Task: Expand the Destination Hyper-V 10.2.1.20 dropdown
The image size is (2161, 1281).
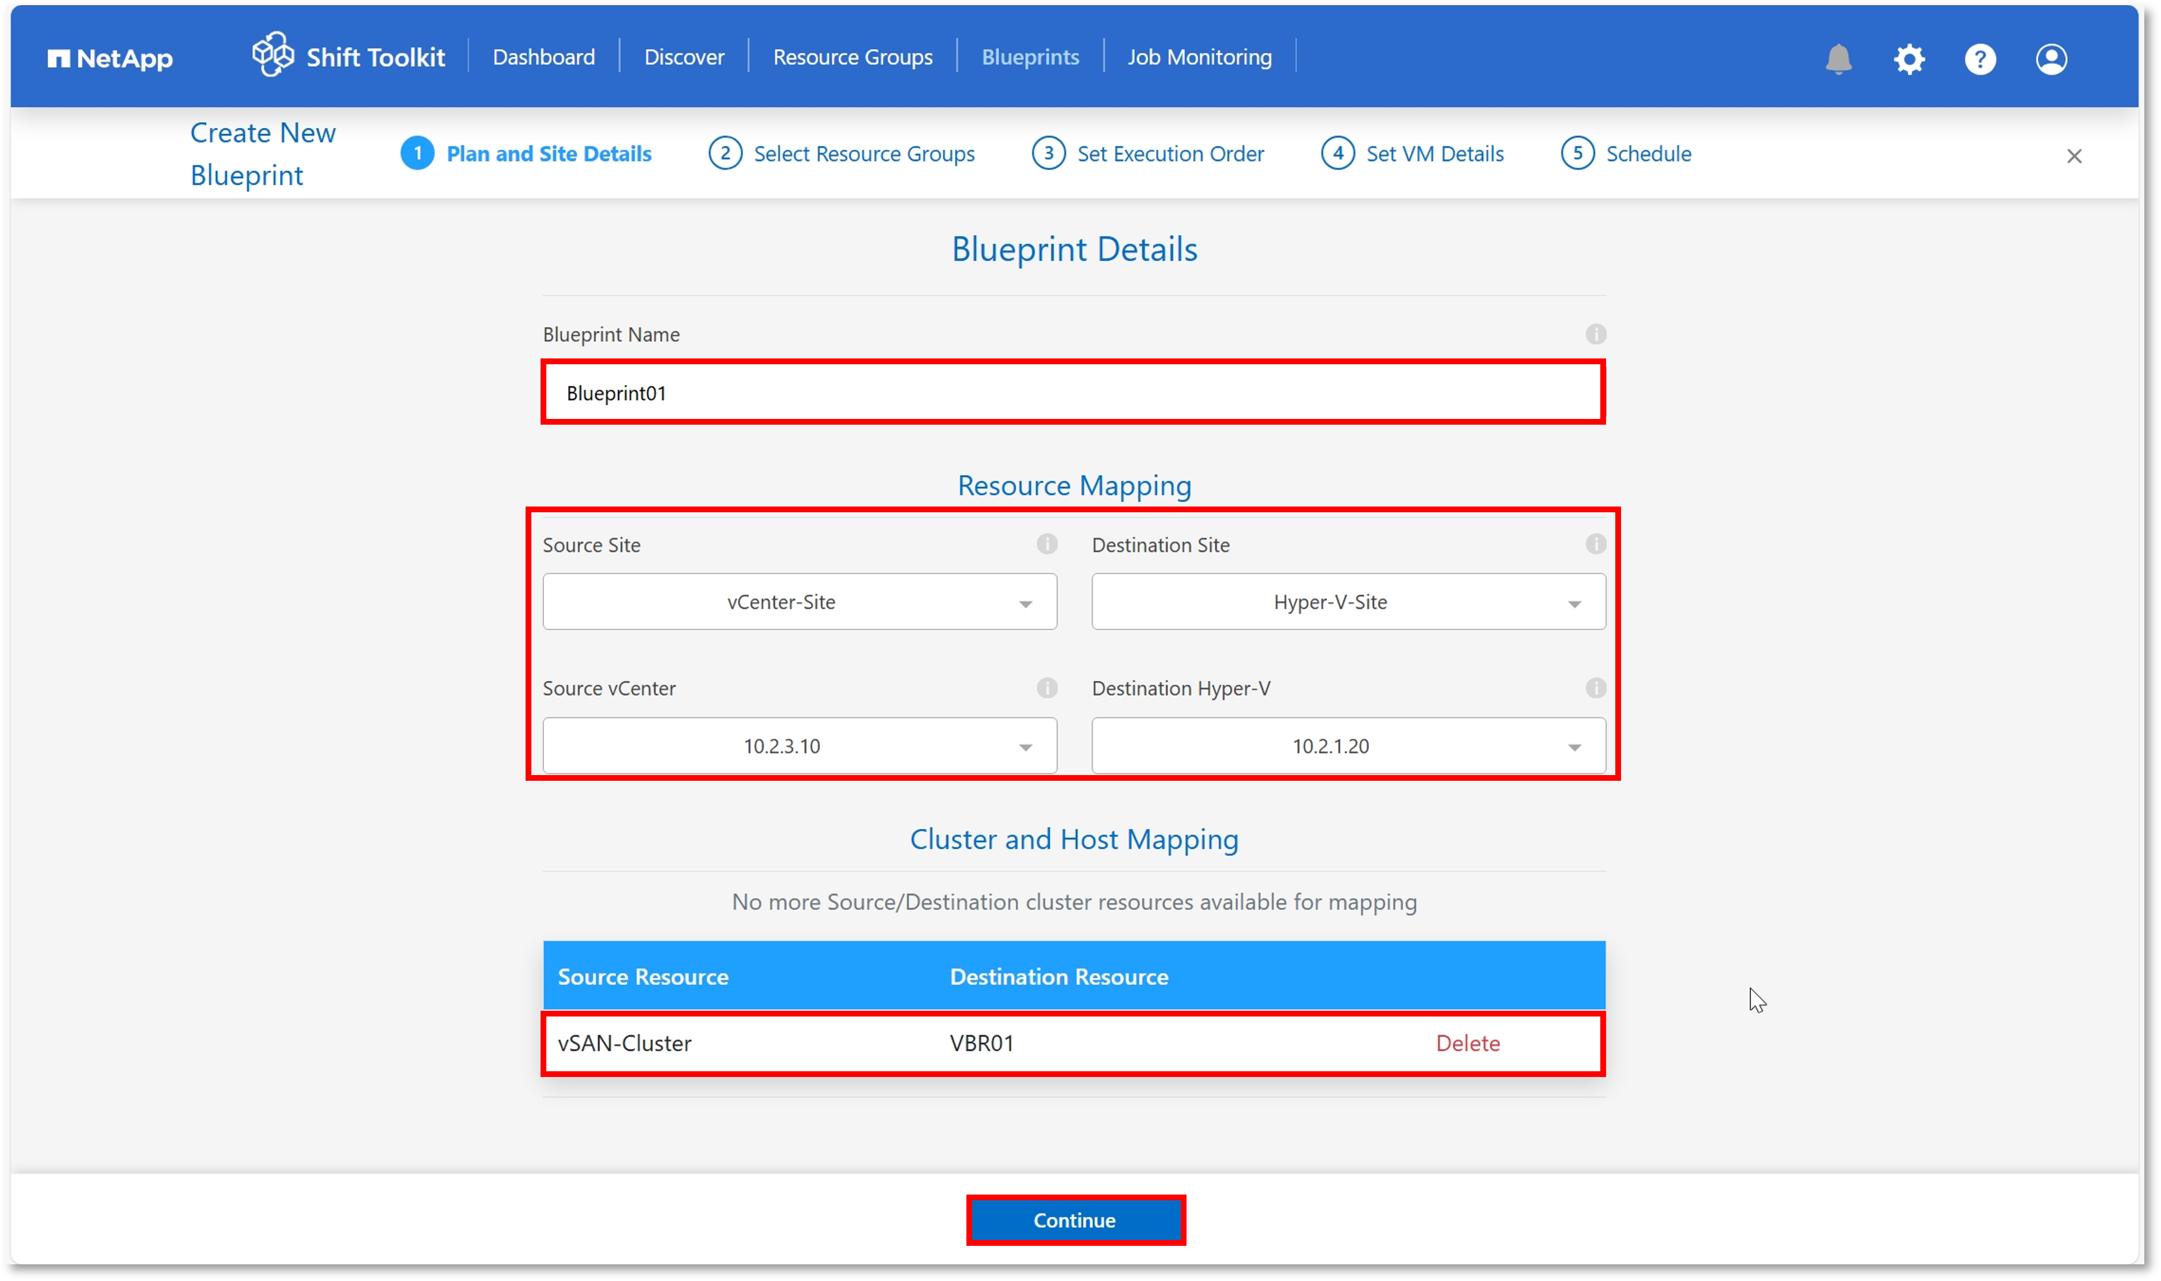Action: click(x=1348, y=746)
